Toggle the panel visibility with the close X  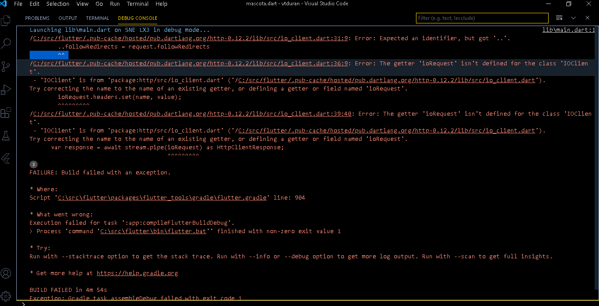(x=587, y=18)
